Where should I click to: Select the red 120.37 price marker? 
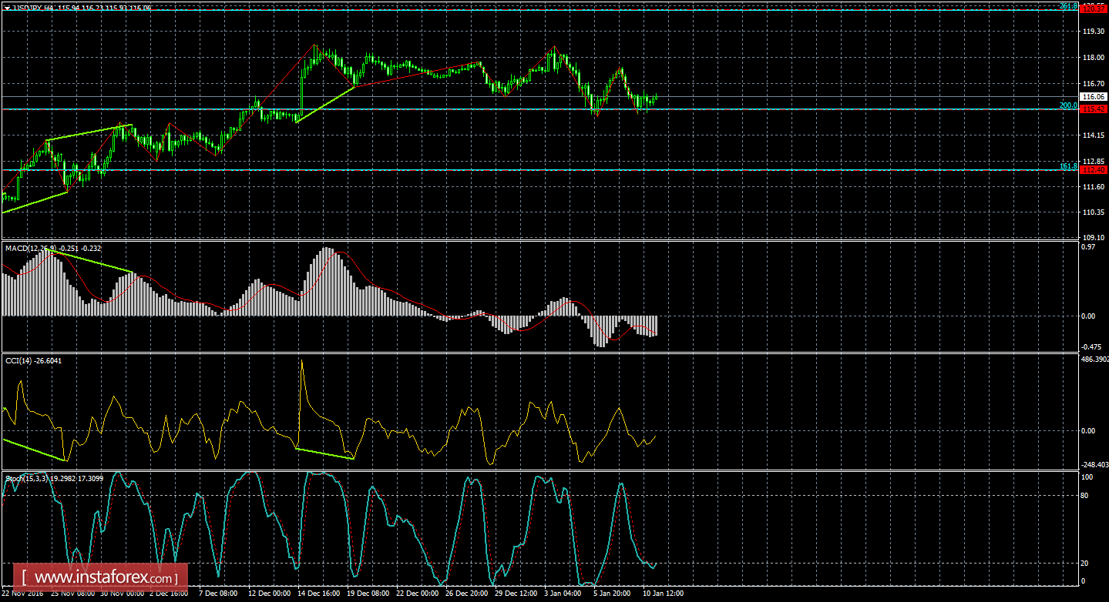pos(1094,7)
